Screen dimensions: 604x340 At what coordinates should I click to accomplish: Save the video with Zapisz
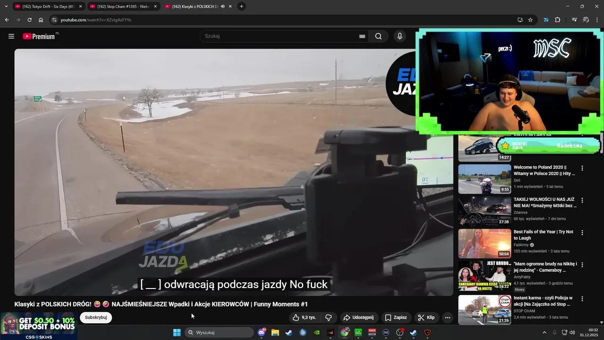point(395,318)
